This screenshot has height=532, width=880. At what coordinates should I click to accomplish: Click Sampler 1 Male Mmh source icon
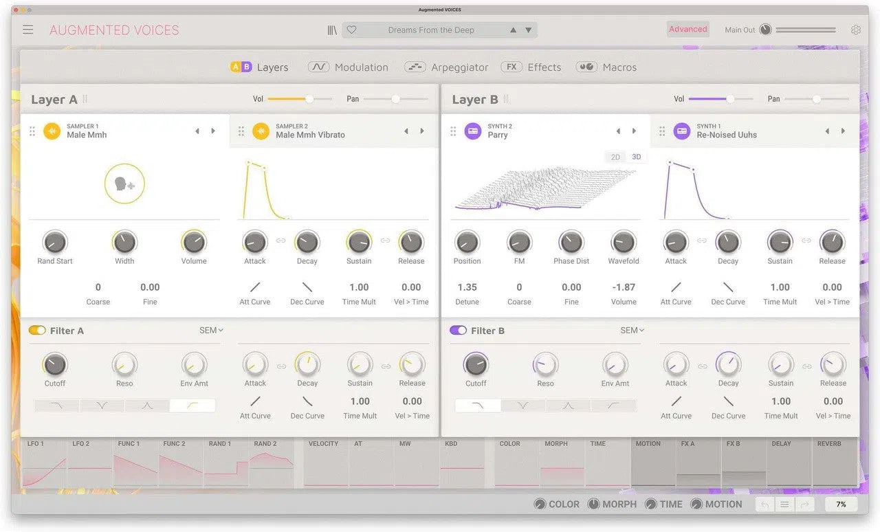[x=52, y=131]
